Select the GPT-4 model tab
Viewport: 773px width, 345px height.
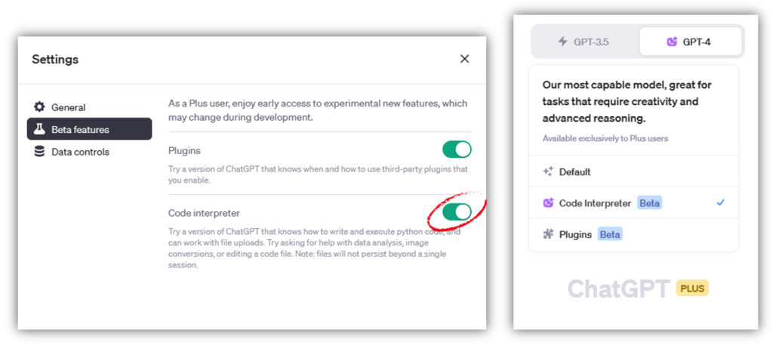(x=691, y=42)
